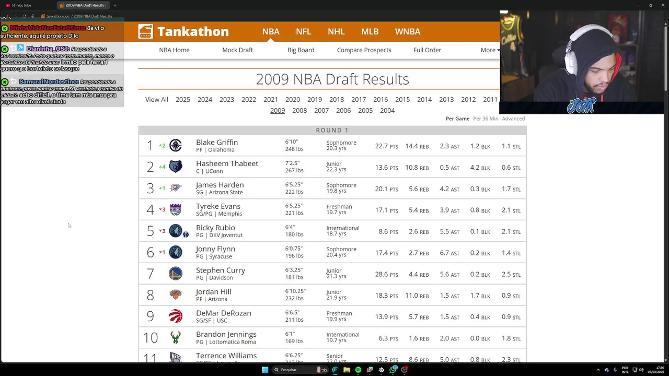Click Jordan Hill's 11.0 REB value
Screen dimensions: 669x376
pyautogui.click(x=417, y=296)
